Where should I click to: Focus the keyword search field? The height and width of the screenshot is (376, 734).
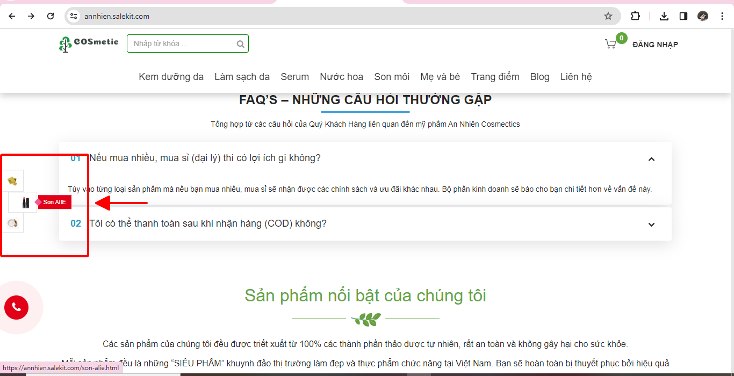182,44
